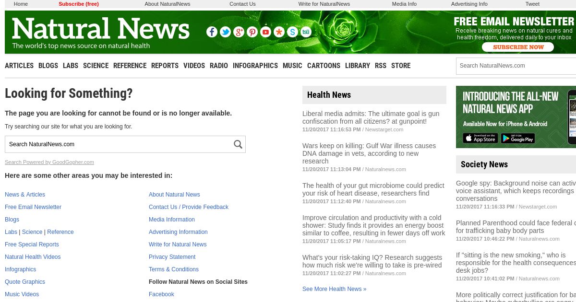Open the YouTube icon in the banner
The width and height of the screenshot is (576, 302).
(x=265, y=32)
